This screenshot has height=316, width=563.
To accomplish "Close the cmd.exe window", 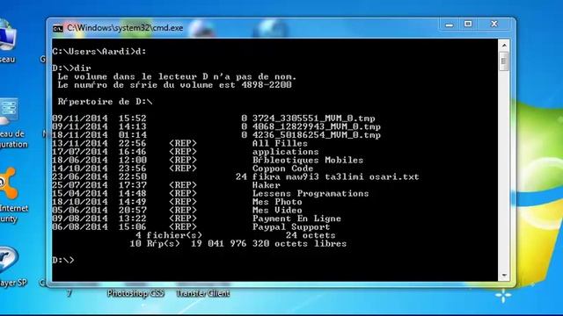I will (494, 24).
